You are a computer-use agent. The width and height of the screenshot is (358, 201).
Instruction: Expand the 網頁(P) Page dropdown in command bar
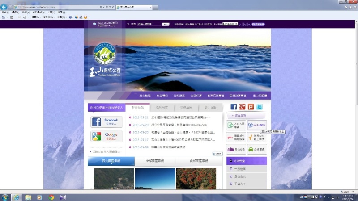tap(36, 17)
